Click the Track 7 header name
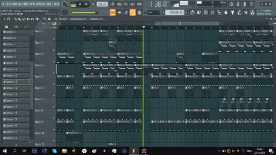276x155 pixels. pos(39,99)
